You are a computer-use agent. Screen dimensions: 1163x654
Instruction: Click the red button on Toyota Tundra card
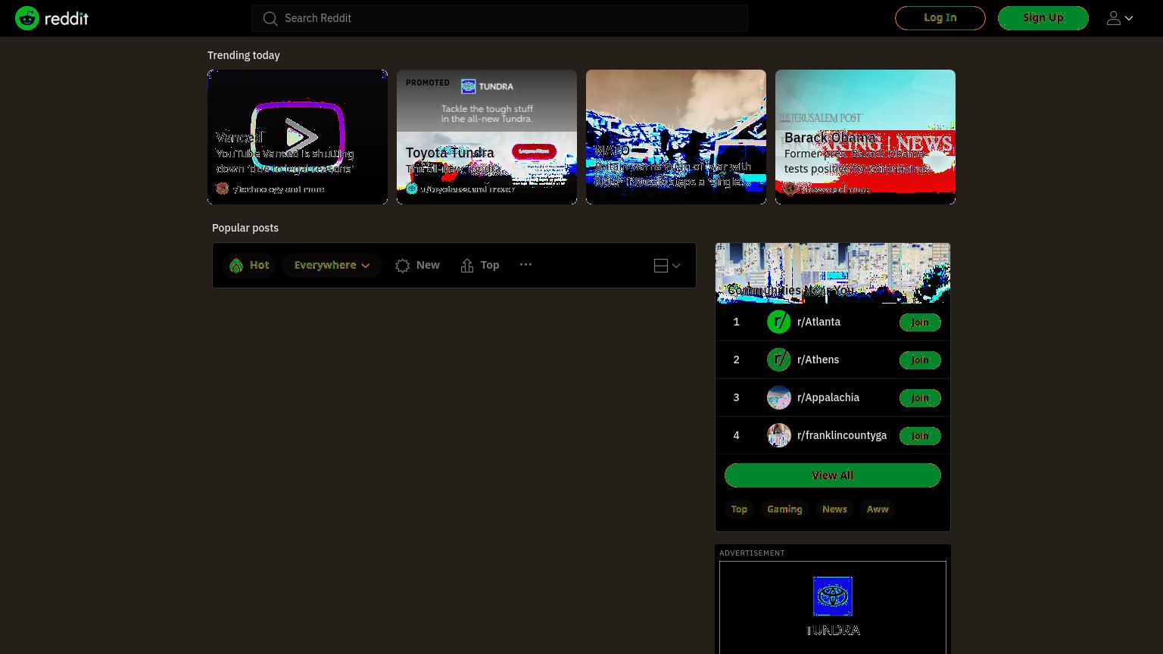coord(534,151)
